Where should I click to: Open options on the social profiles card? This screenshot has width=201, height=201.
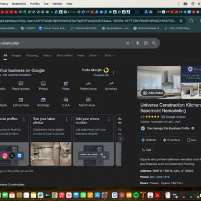point(24,119)
